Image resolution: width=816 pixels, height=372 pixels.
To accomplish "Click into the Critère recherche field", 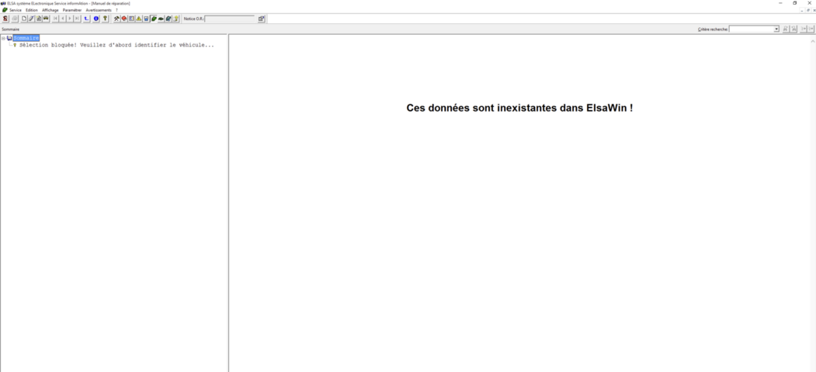I will [751, 29].
